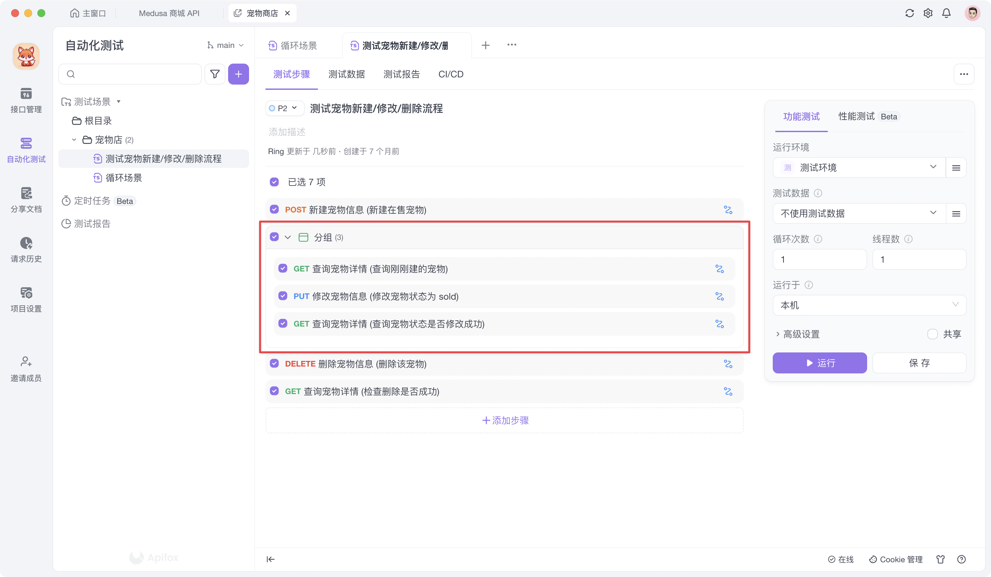991x577 pixels.
Task: Open the P2 priority dropdown
Action: coord(285,108)
